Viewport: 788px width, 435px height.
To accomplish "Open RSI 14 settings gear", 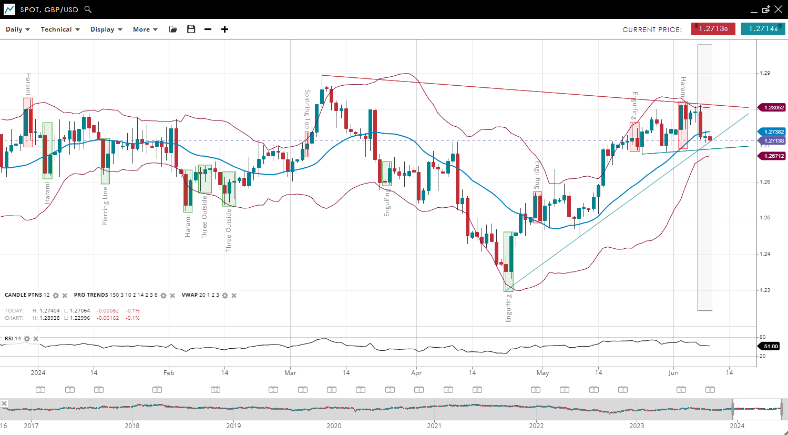I will (27, 339).
